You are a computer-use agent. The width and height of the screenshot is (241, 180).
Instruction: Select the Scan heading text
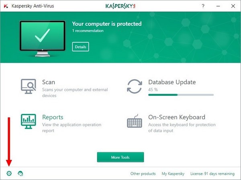pyautogui.click(x=49, y=82)
